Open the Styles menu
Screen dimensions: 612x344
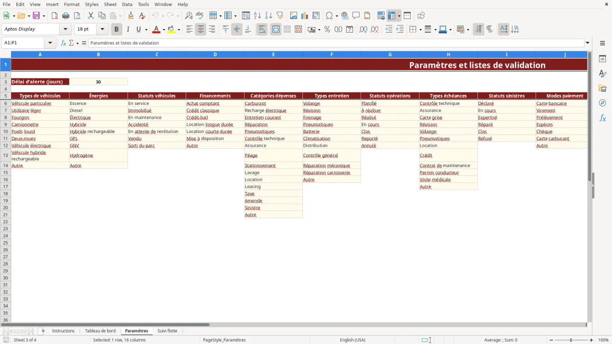pos(92,4)
